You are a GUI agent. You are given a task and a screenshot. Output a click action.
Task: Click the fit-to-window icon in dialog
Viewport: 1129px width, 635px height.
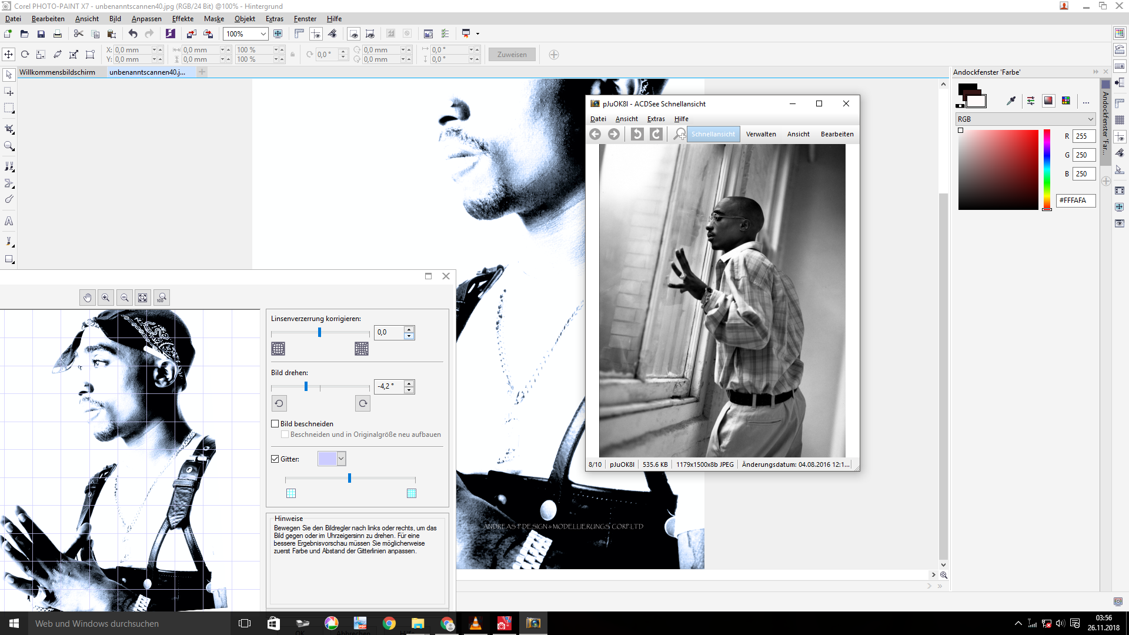tap(143, 298)
